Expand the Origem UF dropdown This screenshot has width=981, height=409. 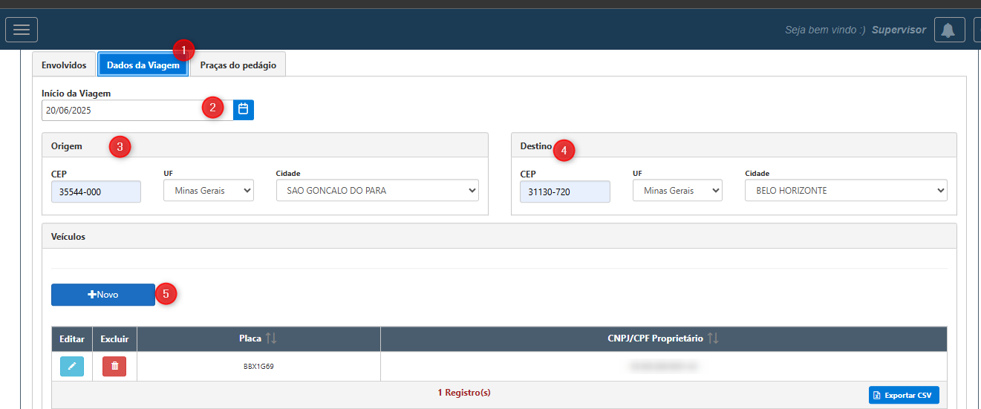click(209, 191)
